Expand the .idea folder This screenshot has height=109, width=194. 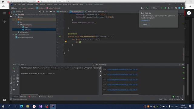pyautogui.click(x=16, y=17)
